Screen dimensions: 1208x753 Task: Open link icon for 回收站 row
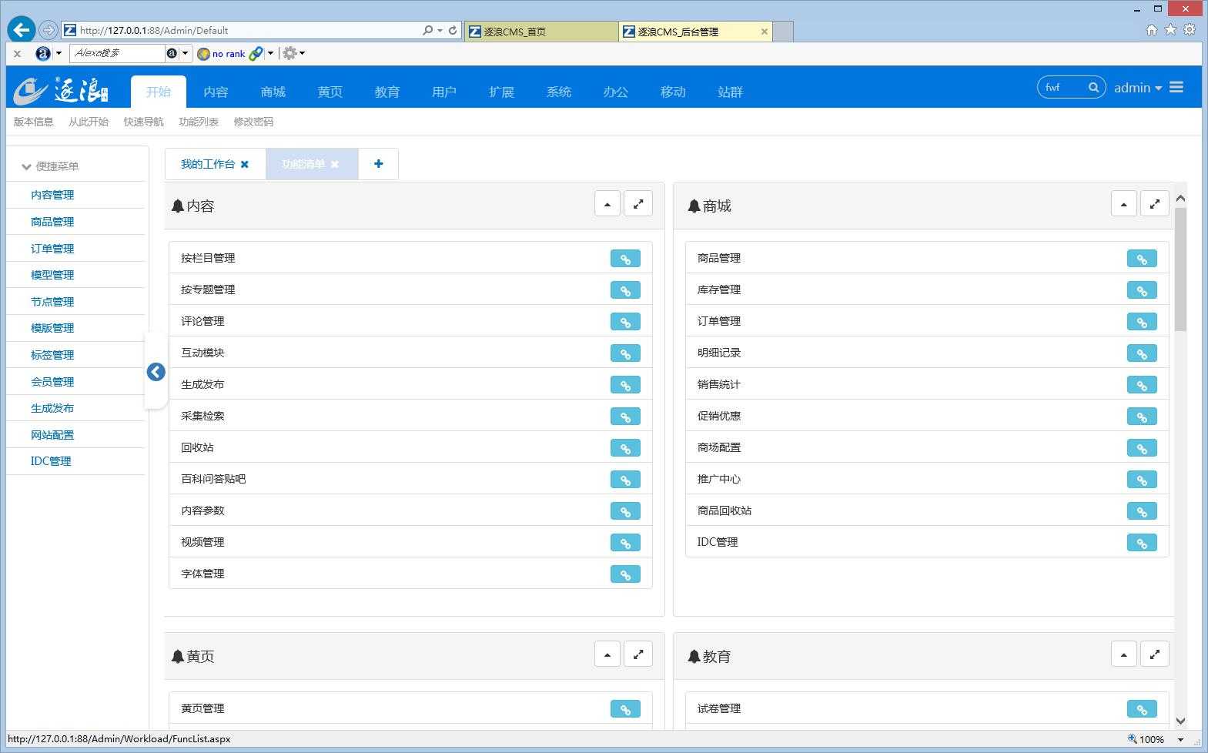[x=625, y=448]
